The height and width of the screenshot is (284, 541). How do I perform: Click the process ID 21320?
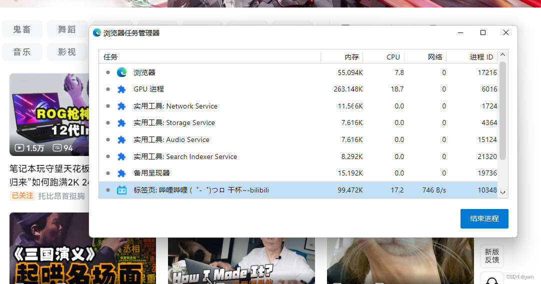click(x=487, y=156)
